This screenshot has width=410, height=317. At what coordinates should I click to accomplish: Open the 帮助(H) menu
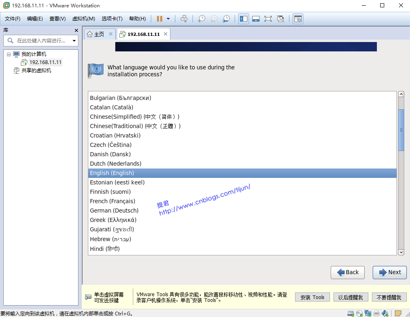[x=137, y=19]
